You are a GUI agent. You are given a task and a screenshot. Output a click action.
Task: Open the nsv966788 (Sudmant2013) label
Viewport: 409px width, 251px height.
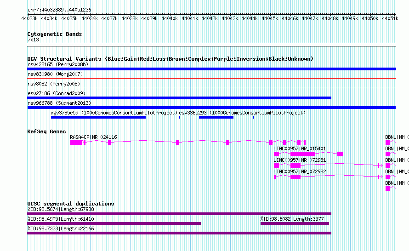coord(59,103)
